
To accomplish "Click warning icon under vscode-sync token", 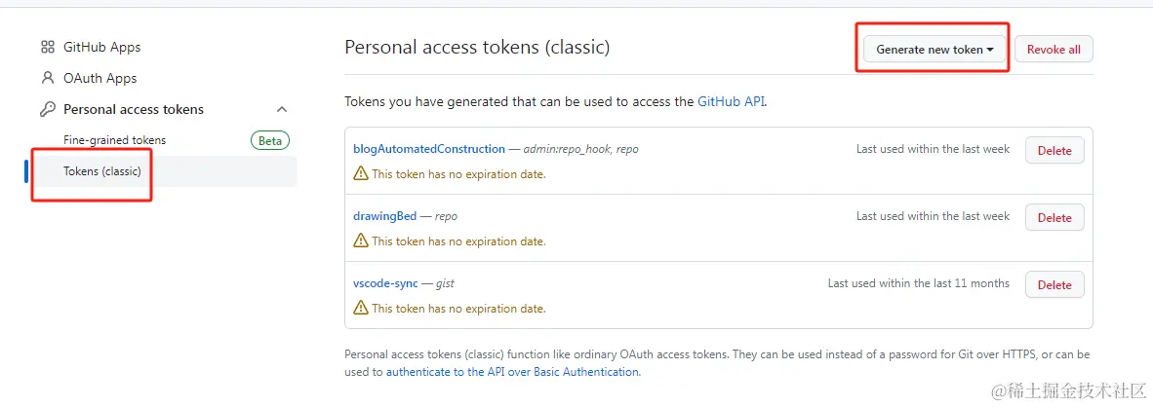I will (x=361, y=309).
